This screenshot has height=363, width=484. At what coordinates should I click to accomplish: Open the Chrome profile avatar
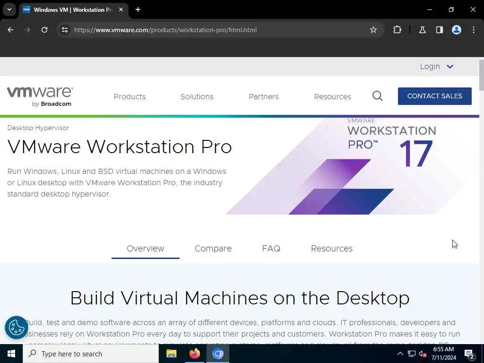coord(457,30)
